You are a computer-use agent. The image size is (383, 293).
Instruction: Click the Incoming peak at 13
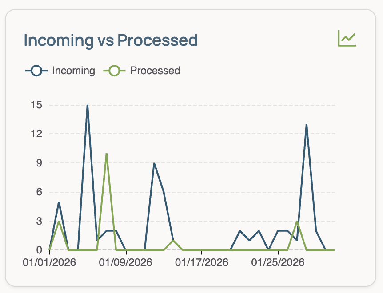pos(307,125)
